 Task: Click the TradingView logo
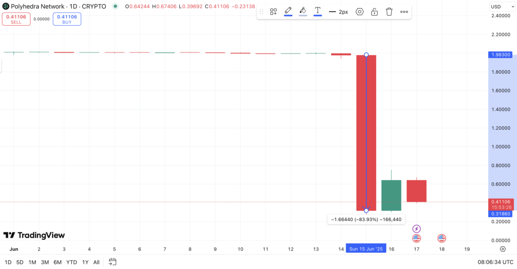34,235
